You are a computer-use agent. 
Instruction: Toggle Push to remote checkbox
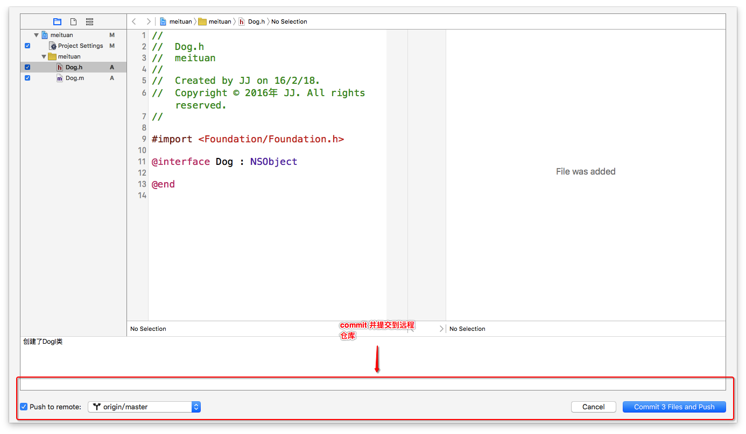24,407
